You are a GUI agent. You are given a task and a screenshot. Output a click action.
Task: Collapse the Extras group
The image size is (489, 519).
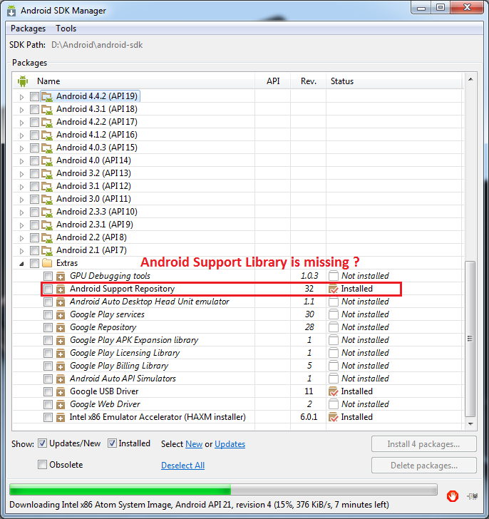21,264
